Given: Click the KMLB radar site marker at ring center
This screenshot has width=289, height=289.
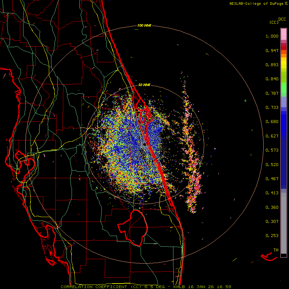Looking at the screenshot, I should tap(144, 145).
